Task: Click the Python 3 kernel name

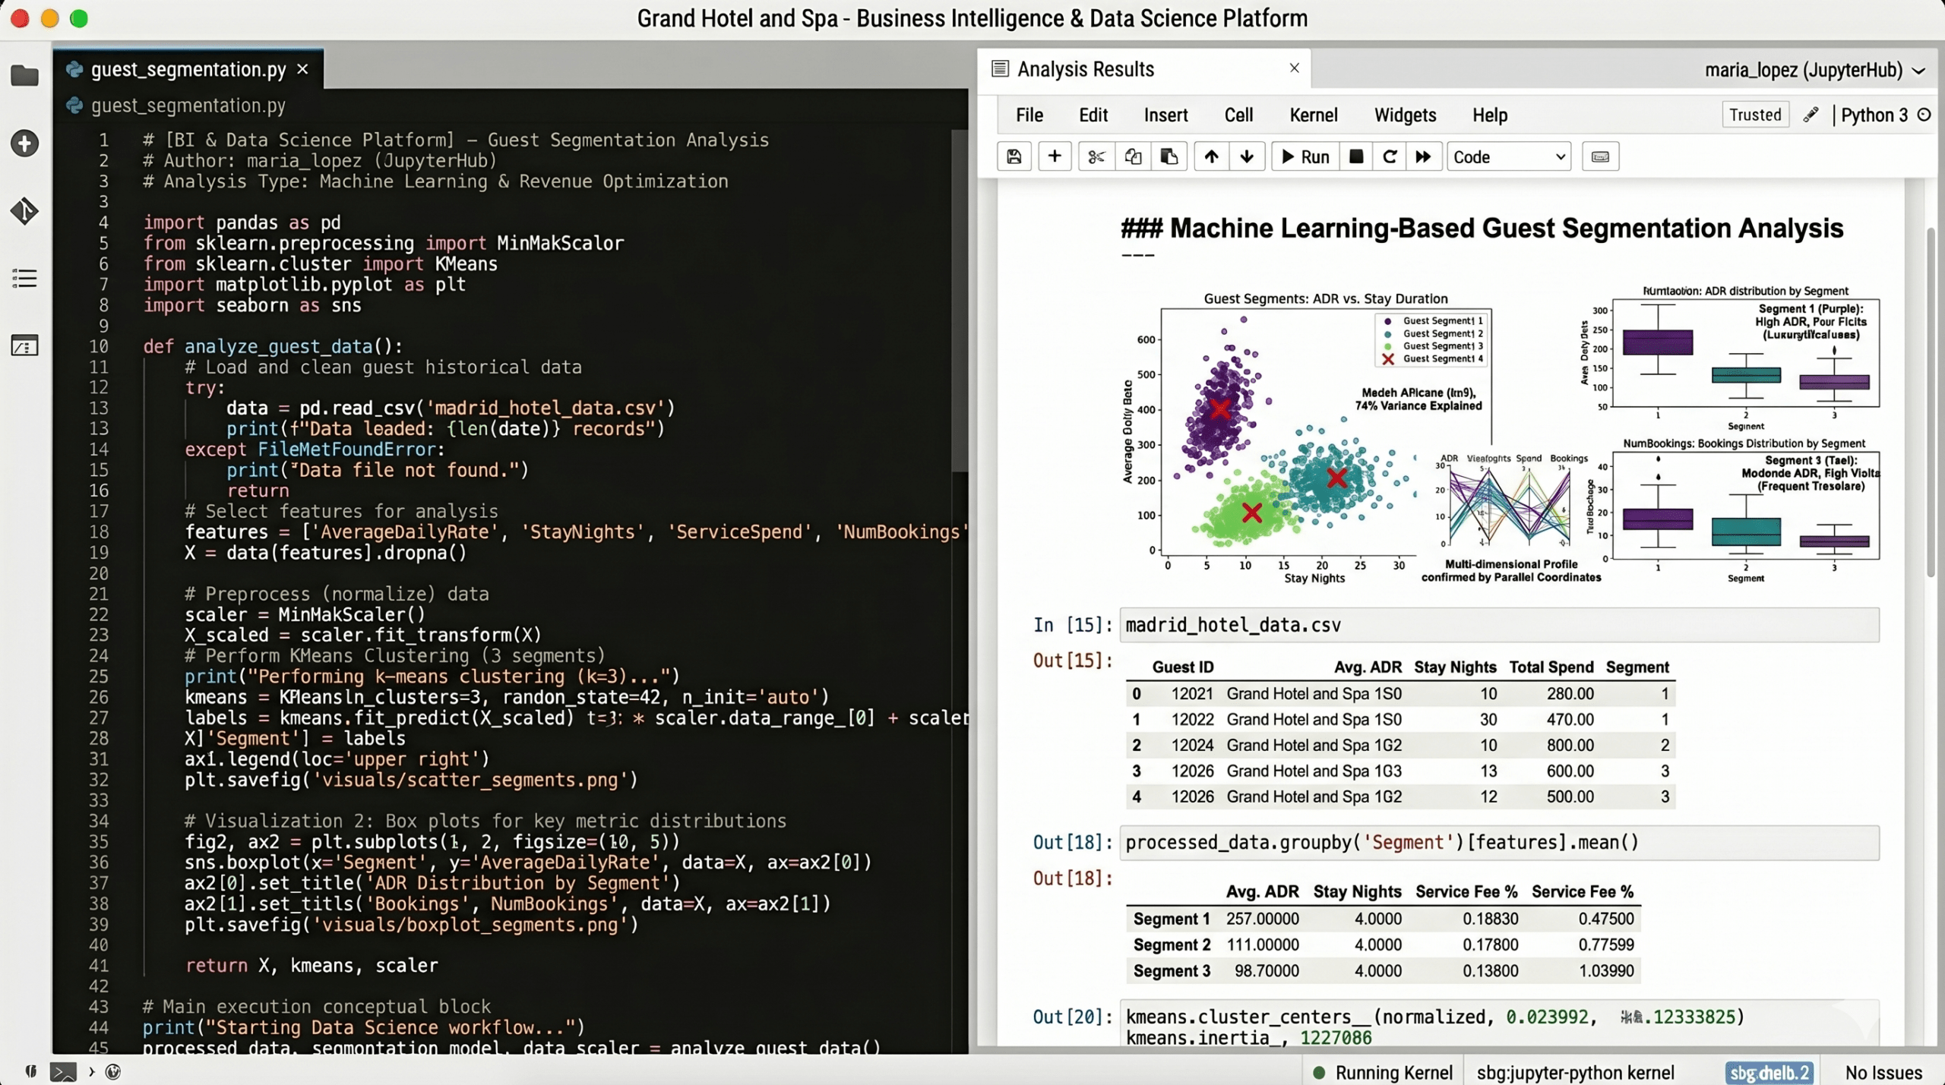Action: [1874, 115]
